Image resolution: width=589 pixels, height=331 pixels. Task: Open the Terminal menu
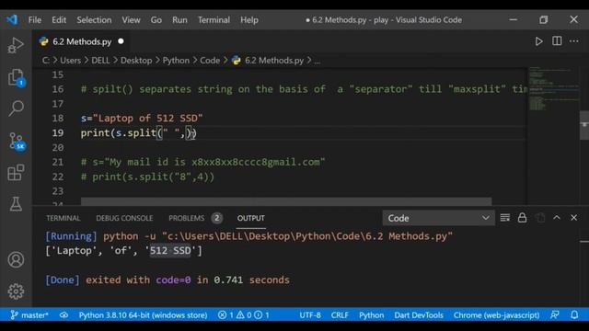pyautogui.click(x=214, y=20)
